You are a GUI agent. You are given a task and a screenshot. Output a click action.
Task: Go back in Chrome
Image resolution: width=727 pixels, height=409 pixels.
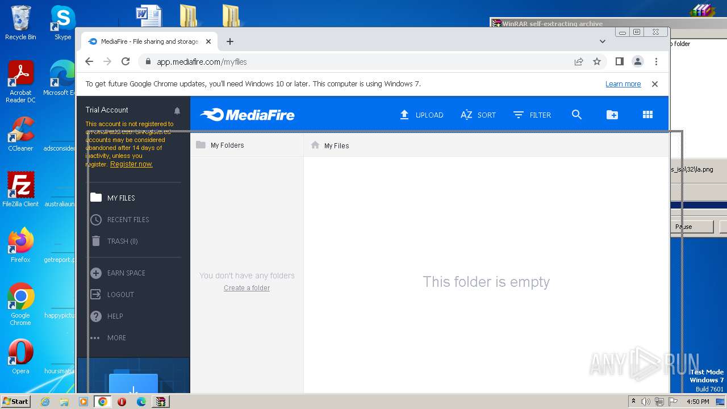coord(89,61)
